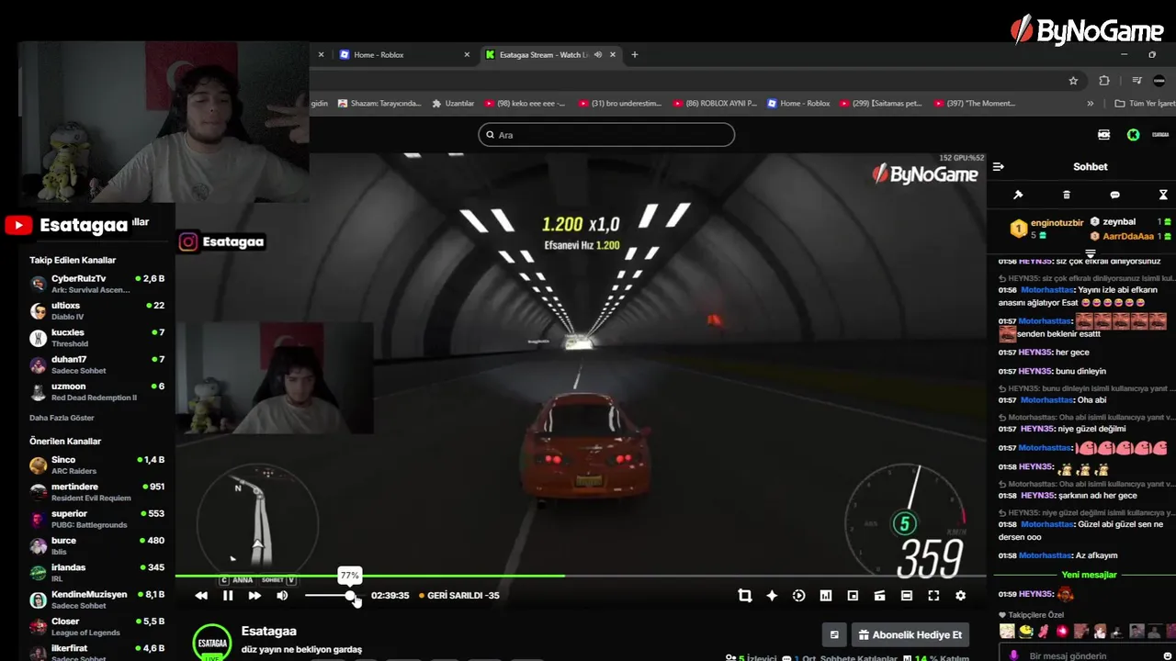The image size is (1176, 661).
Task: Open the clip/crop tool in the player
Action: coord(744,596)
